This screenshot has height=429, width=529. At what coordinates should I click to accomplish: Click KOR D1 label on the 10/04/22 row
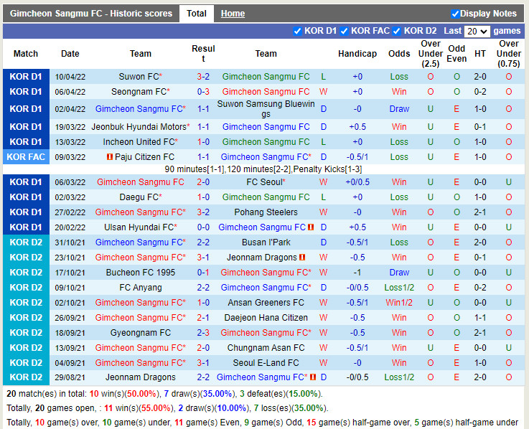(26, 77)
